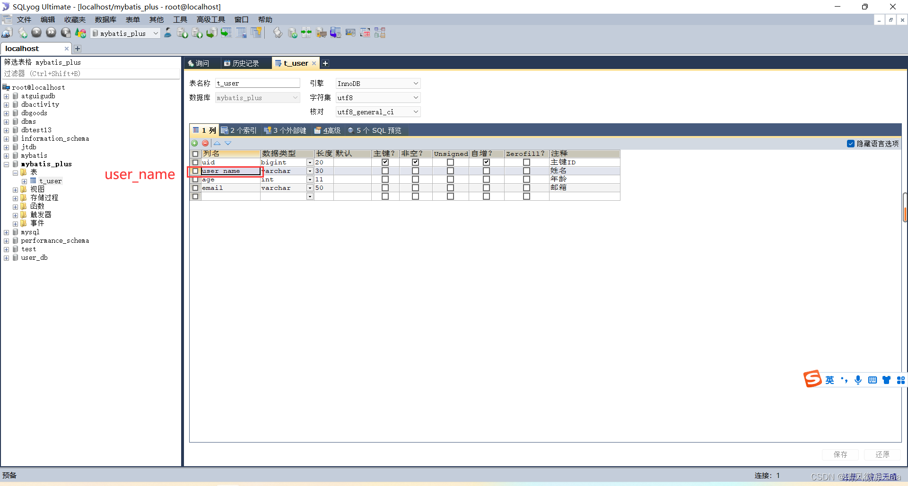Switch to the SQL 预览 tab

375,130
